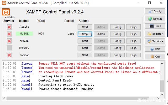This screenshot has width=168, height=105.
Task: Open the MySQL Admin page
Action: pos(101,34)
